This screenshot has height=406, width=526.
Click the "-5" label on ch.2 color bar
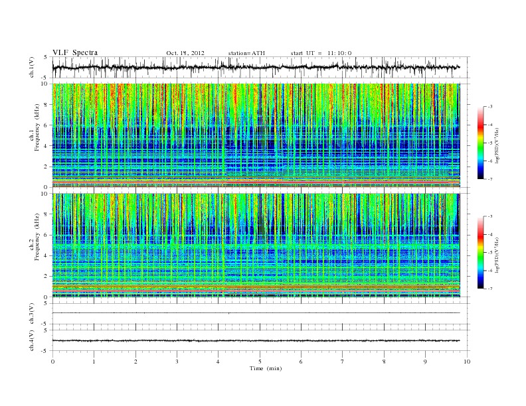489,253
